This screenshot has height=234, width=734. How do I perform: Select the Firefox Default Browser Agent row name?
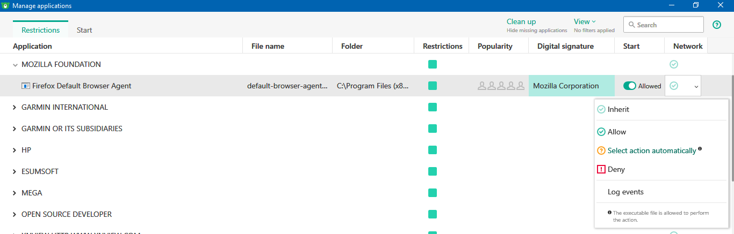point(82,86)
